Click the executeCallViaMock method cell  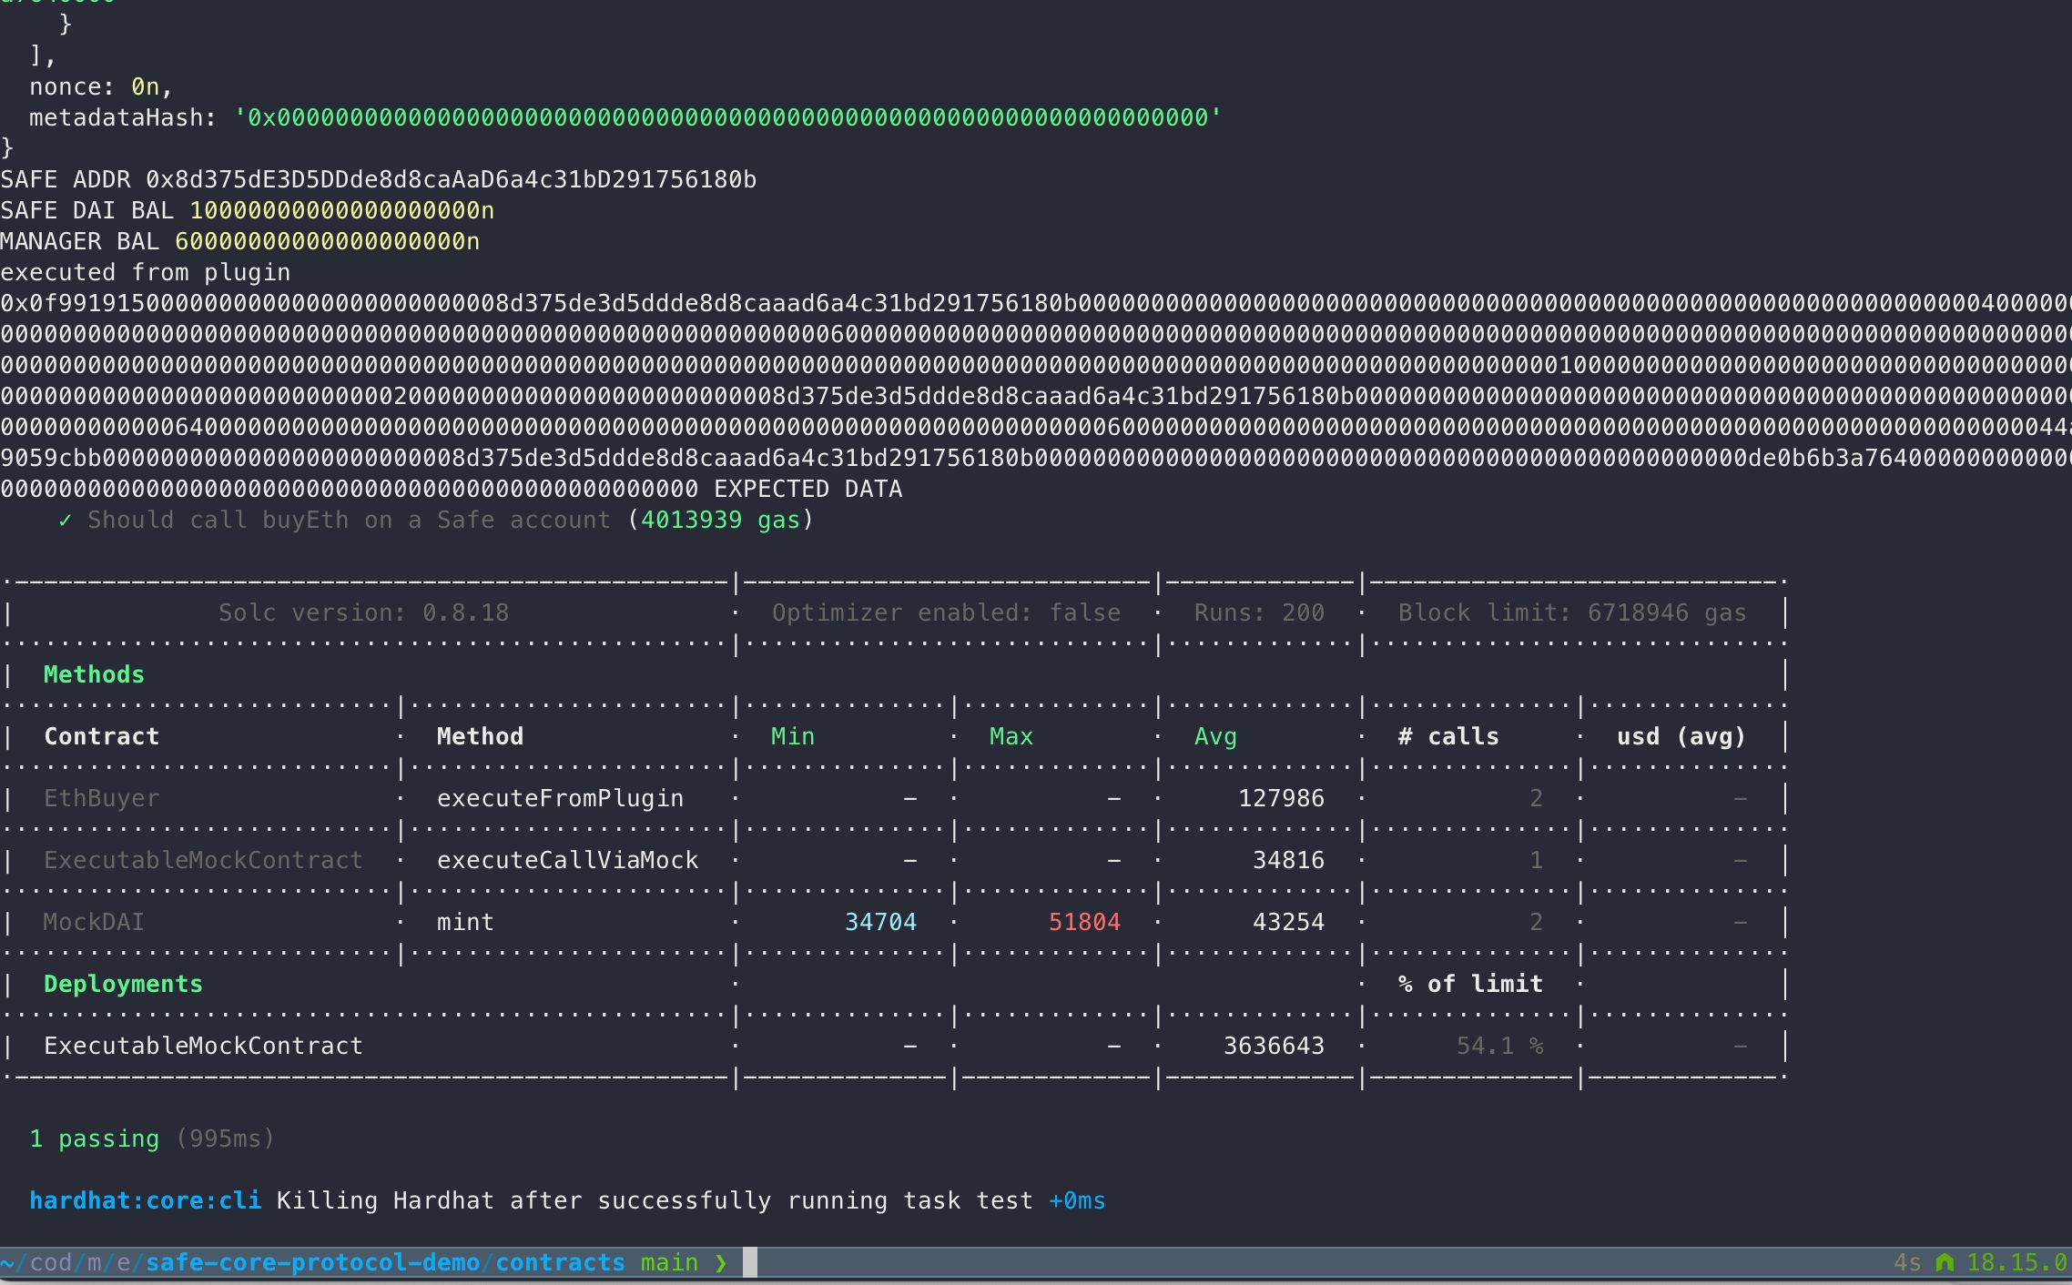[568, 860]
